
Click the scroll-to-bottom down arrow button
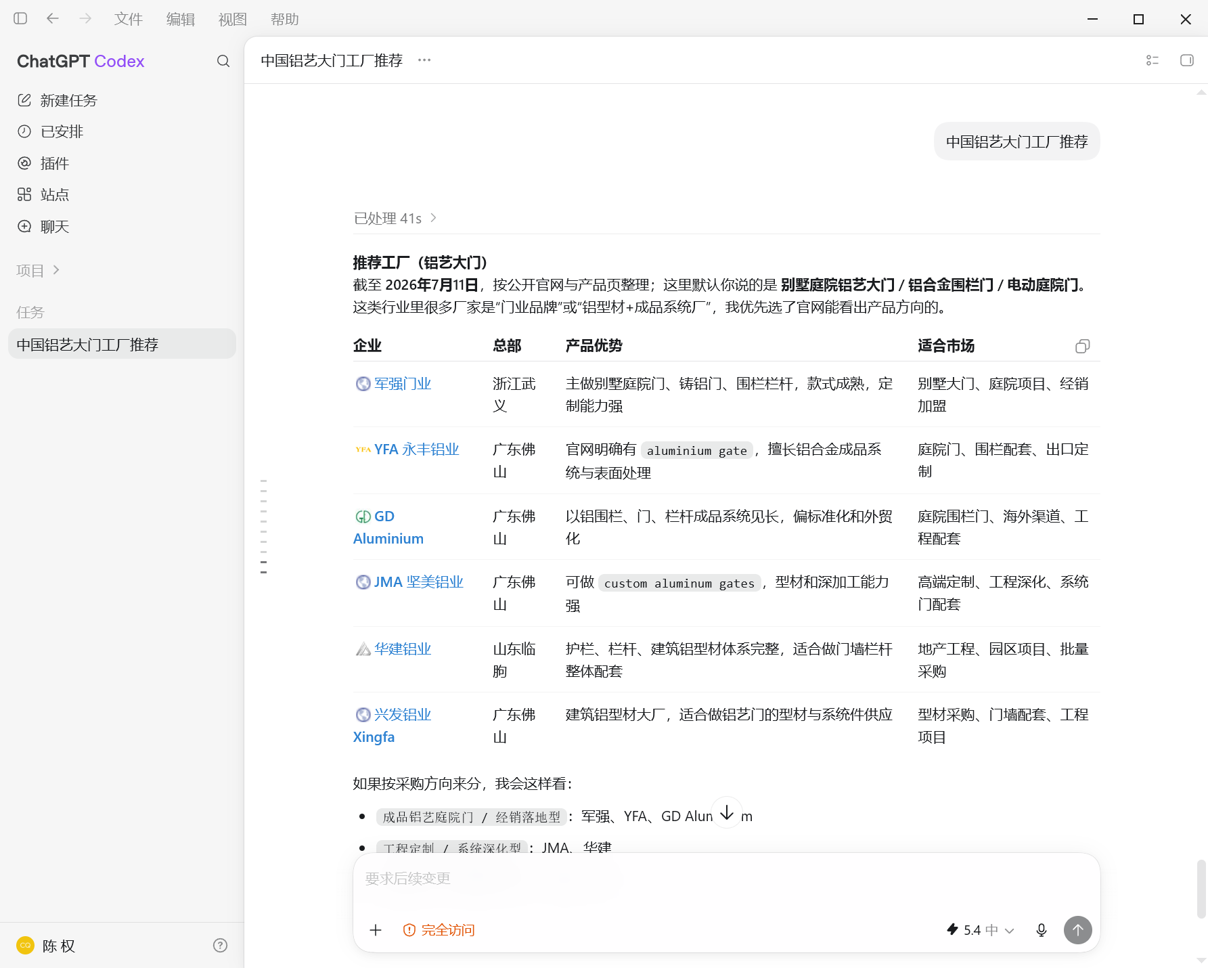[x=727, y=812]
